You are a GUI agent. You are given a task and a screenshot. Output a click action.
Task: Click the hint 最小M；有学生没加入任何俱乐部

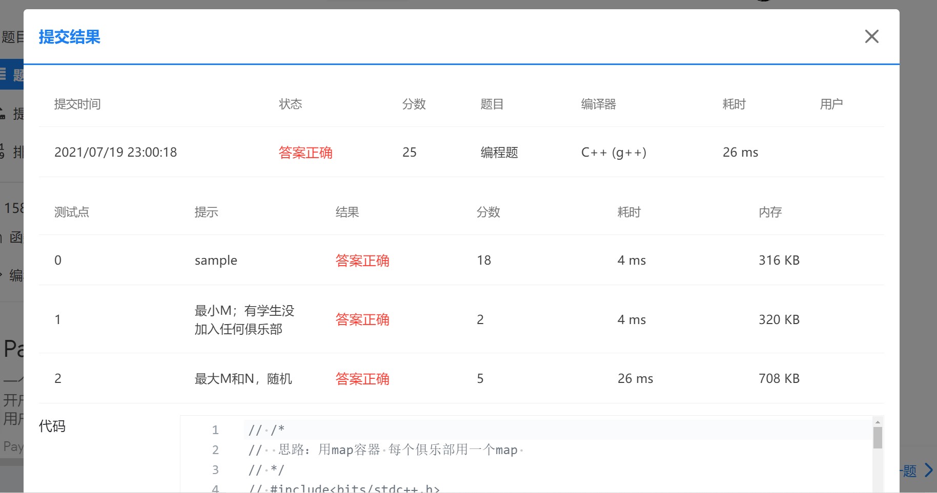(245, 319)
